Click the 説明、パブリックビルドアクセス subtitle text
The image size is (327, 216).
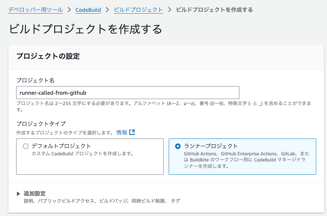pos(102,201)
